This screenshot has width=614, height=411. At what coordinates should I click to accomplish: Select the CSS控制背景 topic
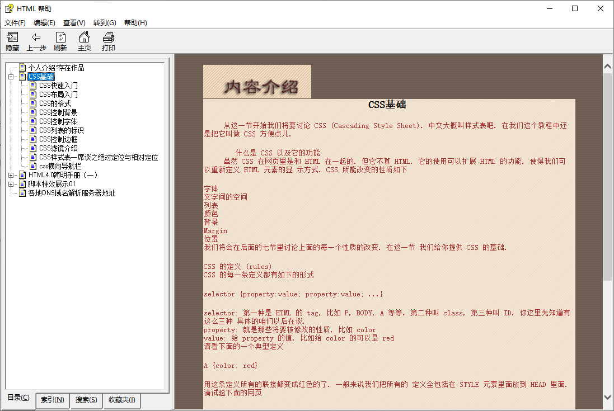click(x=58, y=112)
